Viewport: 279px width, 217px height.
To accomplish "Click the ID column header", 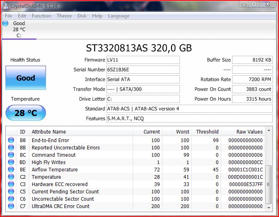I will (22, 132).
